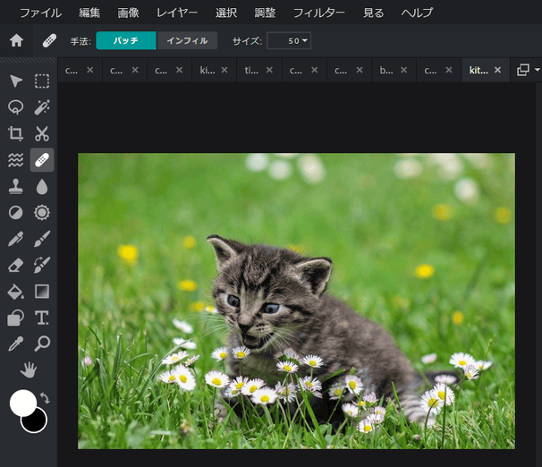The width and height of the screenshot is (542, 467).
Task: Select the Arrange (arrow pointer) tool
Action: 16,81
